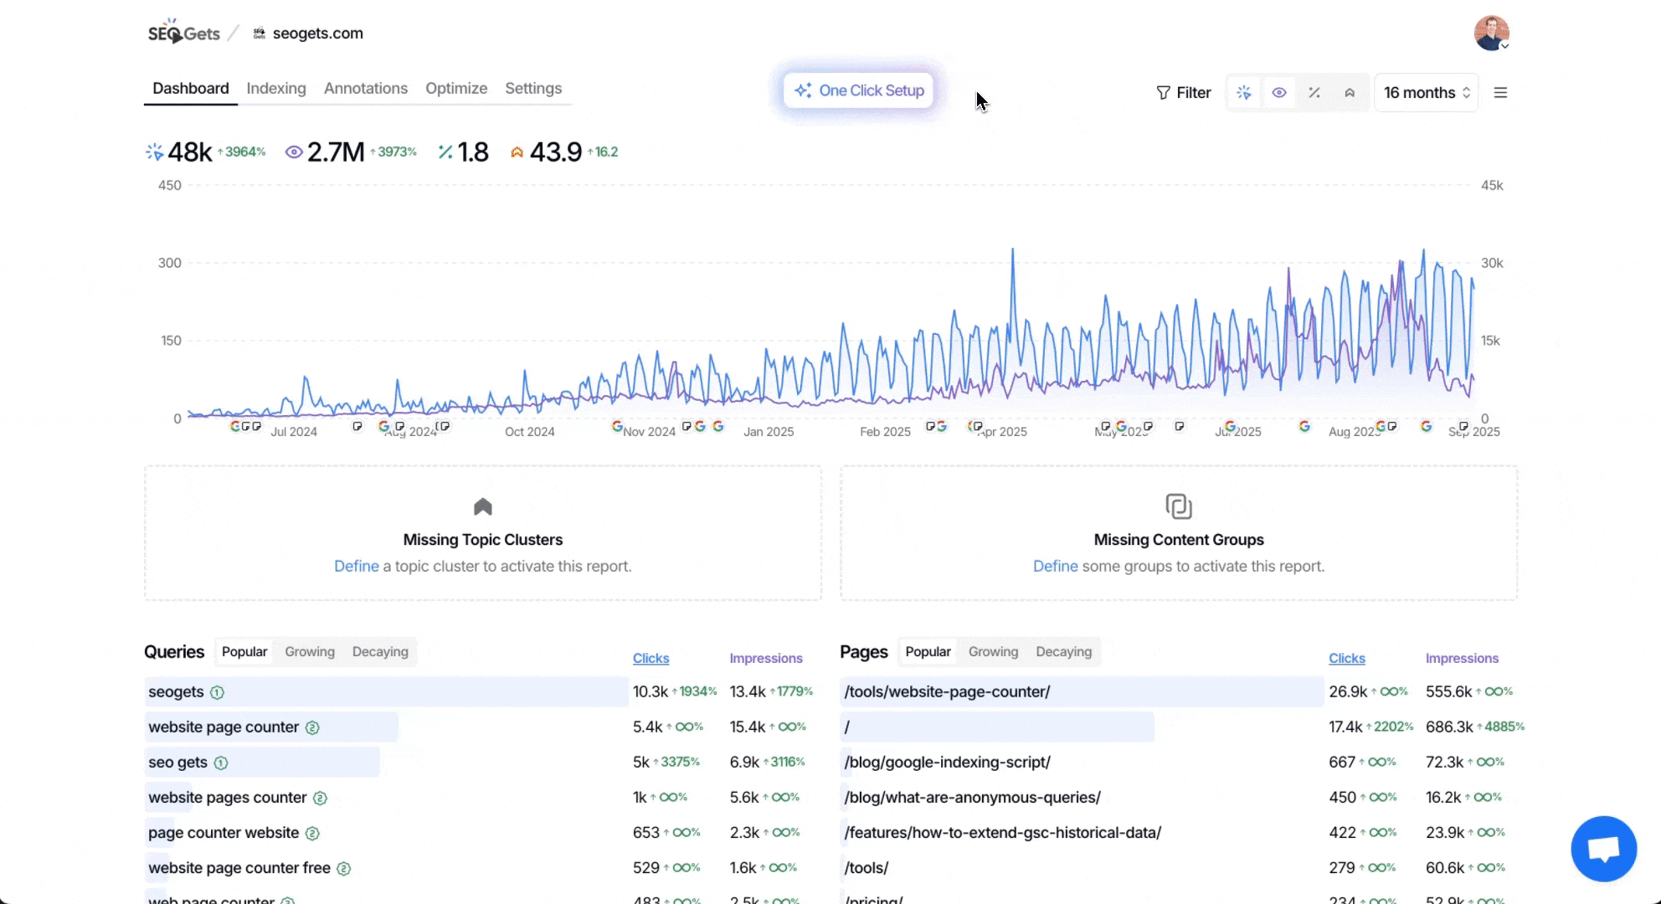Sort Pages table by Clicks column
This screenshot has width=1661, height=904.
pyautogui.click(x=1346, y=659)
